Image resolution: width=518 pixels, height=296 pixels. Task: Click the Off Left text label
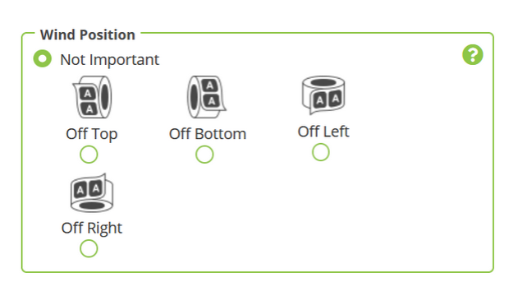pyautogui.click(x=323, y=132)
